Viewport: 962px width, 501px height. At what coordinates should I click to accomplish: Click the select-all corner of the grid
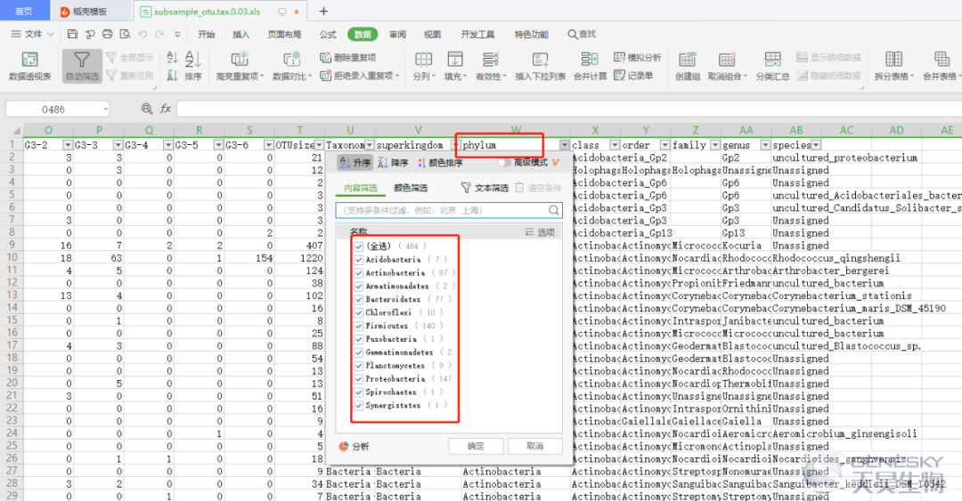(x=12, y=130)
